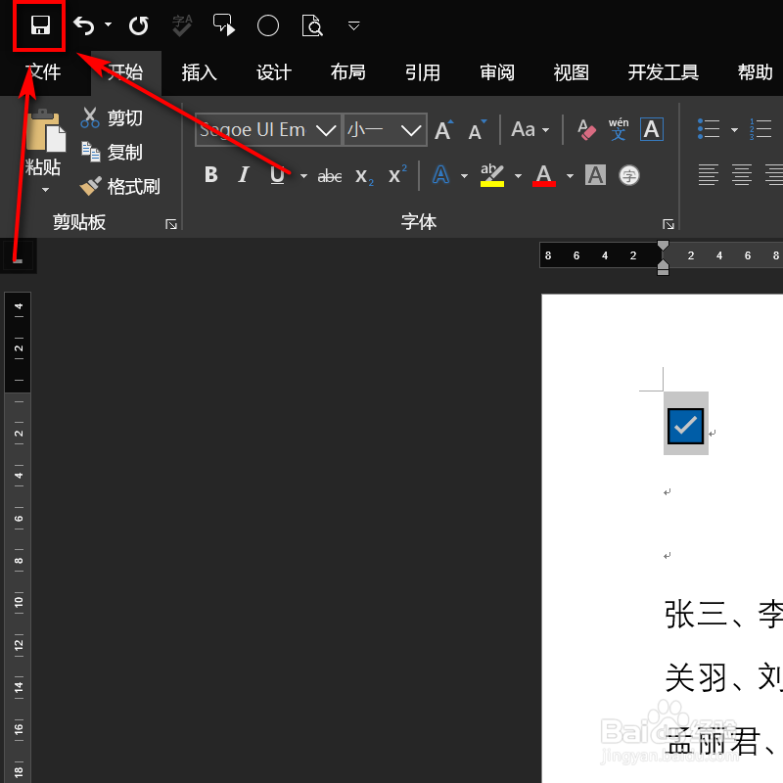Switch to the 布局 (Layout) tab
The width and height of the screenshot is (783, 783).
click(348, 72)
